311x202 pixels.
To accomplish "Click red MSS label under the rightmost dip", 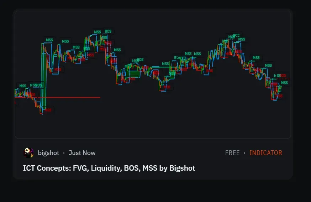I will pos(279,96).
